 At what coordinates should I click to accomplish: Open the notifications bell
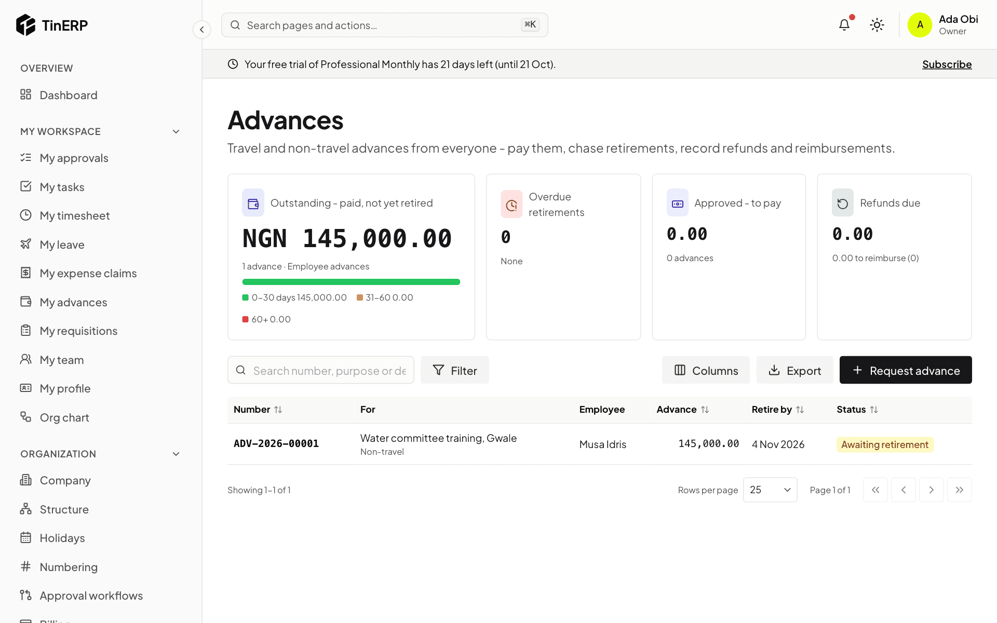click(844, 25)
